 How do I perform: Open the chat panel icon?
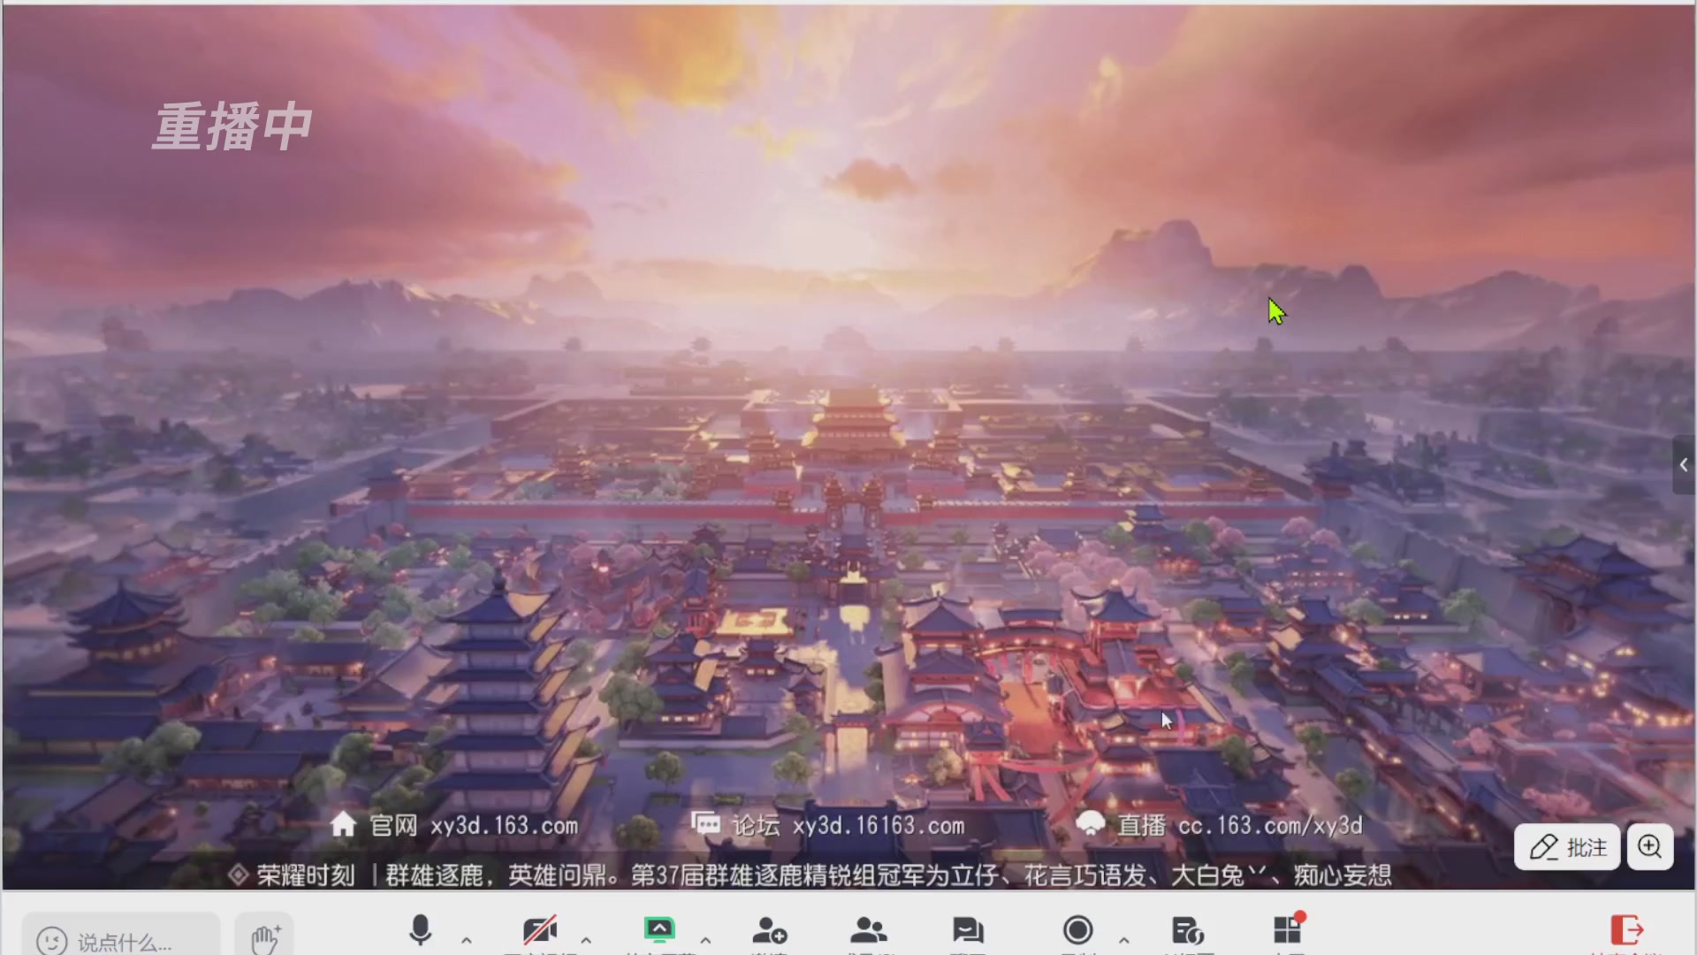coord(968,931)
